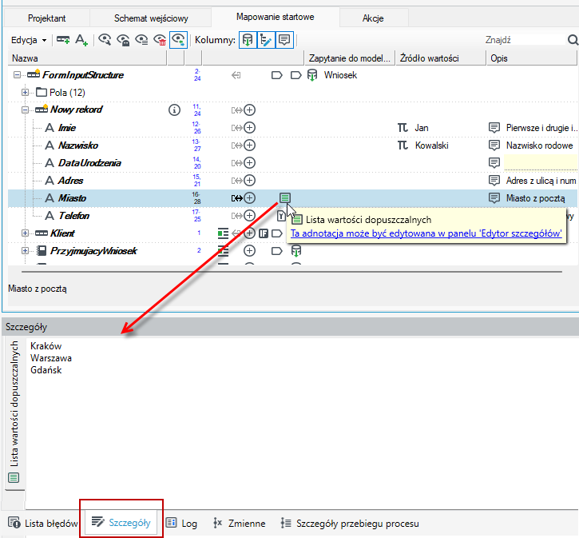Click the mapping arrows icon on Imie row
The height and width of the screenshot is (538, 579).
coord(236,128)
